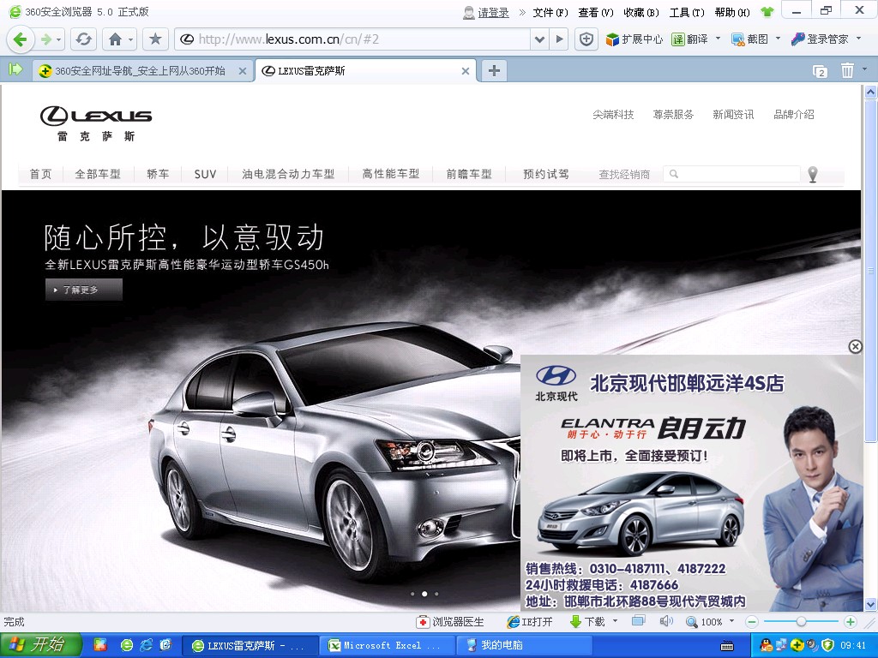Screen dimensions: 878x658
Task: Click the 翻译 translate button
Action: pyautogui.click(x=690, y=39)
